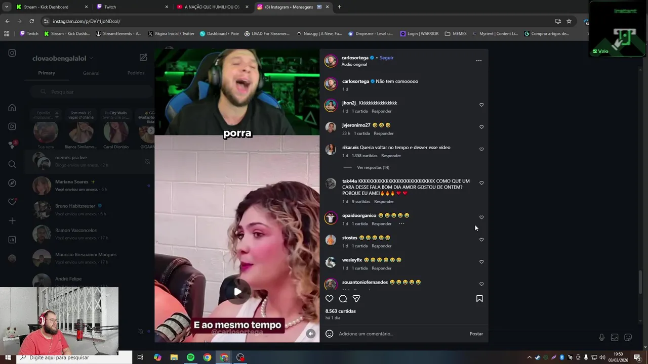
Task: Show hidden system tray icons
Action: [530, 357]
